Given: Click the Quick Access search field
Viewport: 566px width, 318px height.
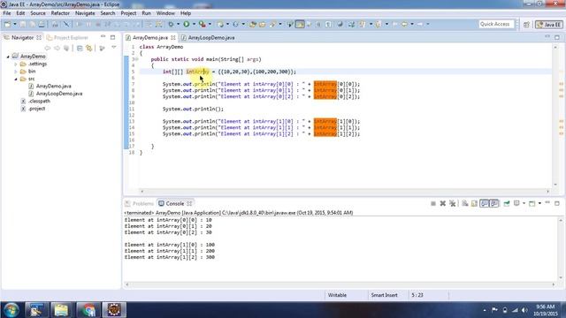Looking at the screenshot, I should (496, 24).
